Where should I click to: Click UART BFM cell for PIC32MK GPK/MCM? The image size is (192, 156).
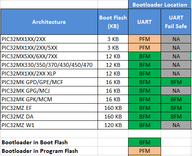click(145, 99)
